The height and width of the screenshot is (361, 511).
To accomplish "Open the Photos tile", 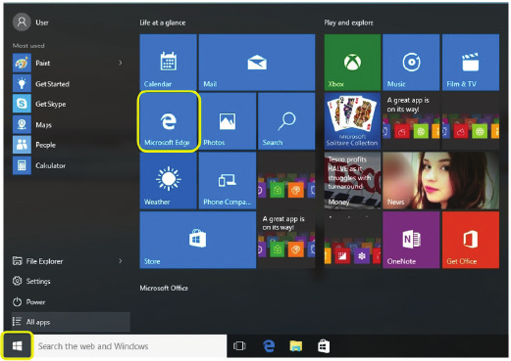I will pyautogui.click(x=228, y=121).
